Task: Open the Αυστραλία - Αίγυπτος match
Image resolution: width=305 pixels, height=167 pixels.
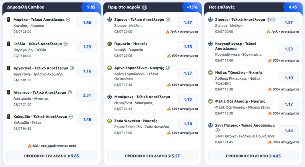Action: [x=31, y=99]
